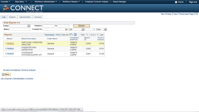Open report PER032
Screen dimensions: 199x112
click(10, 49)
